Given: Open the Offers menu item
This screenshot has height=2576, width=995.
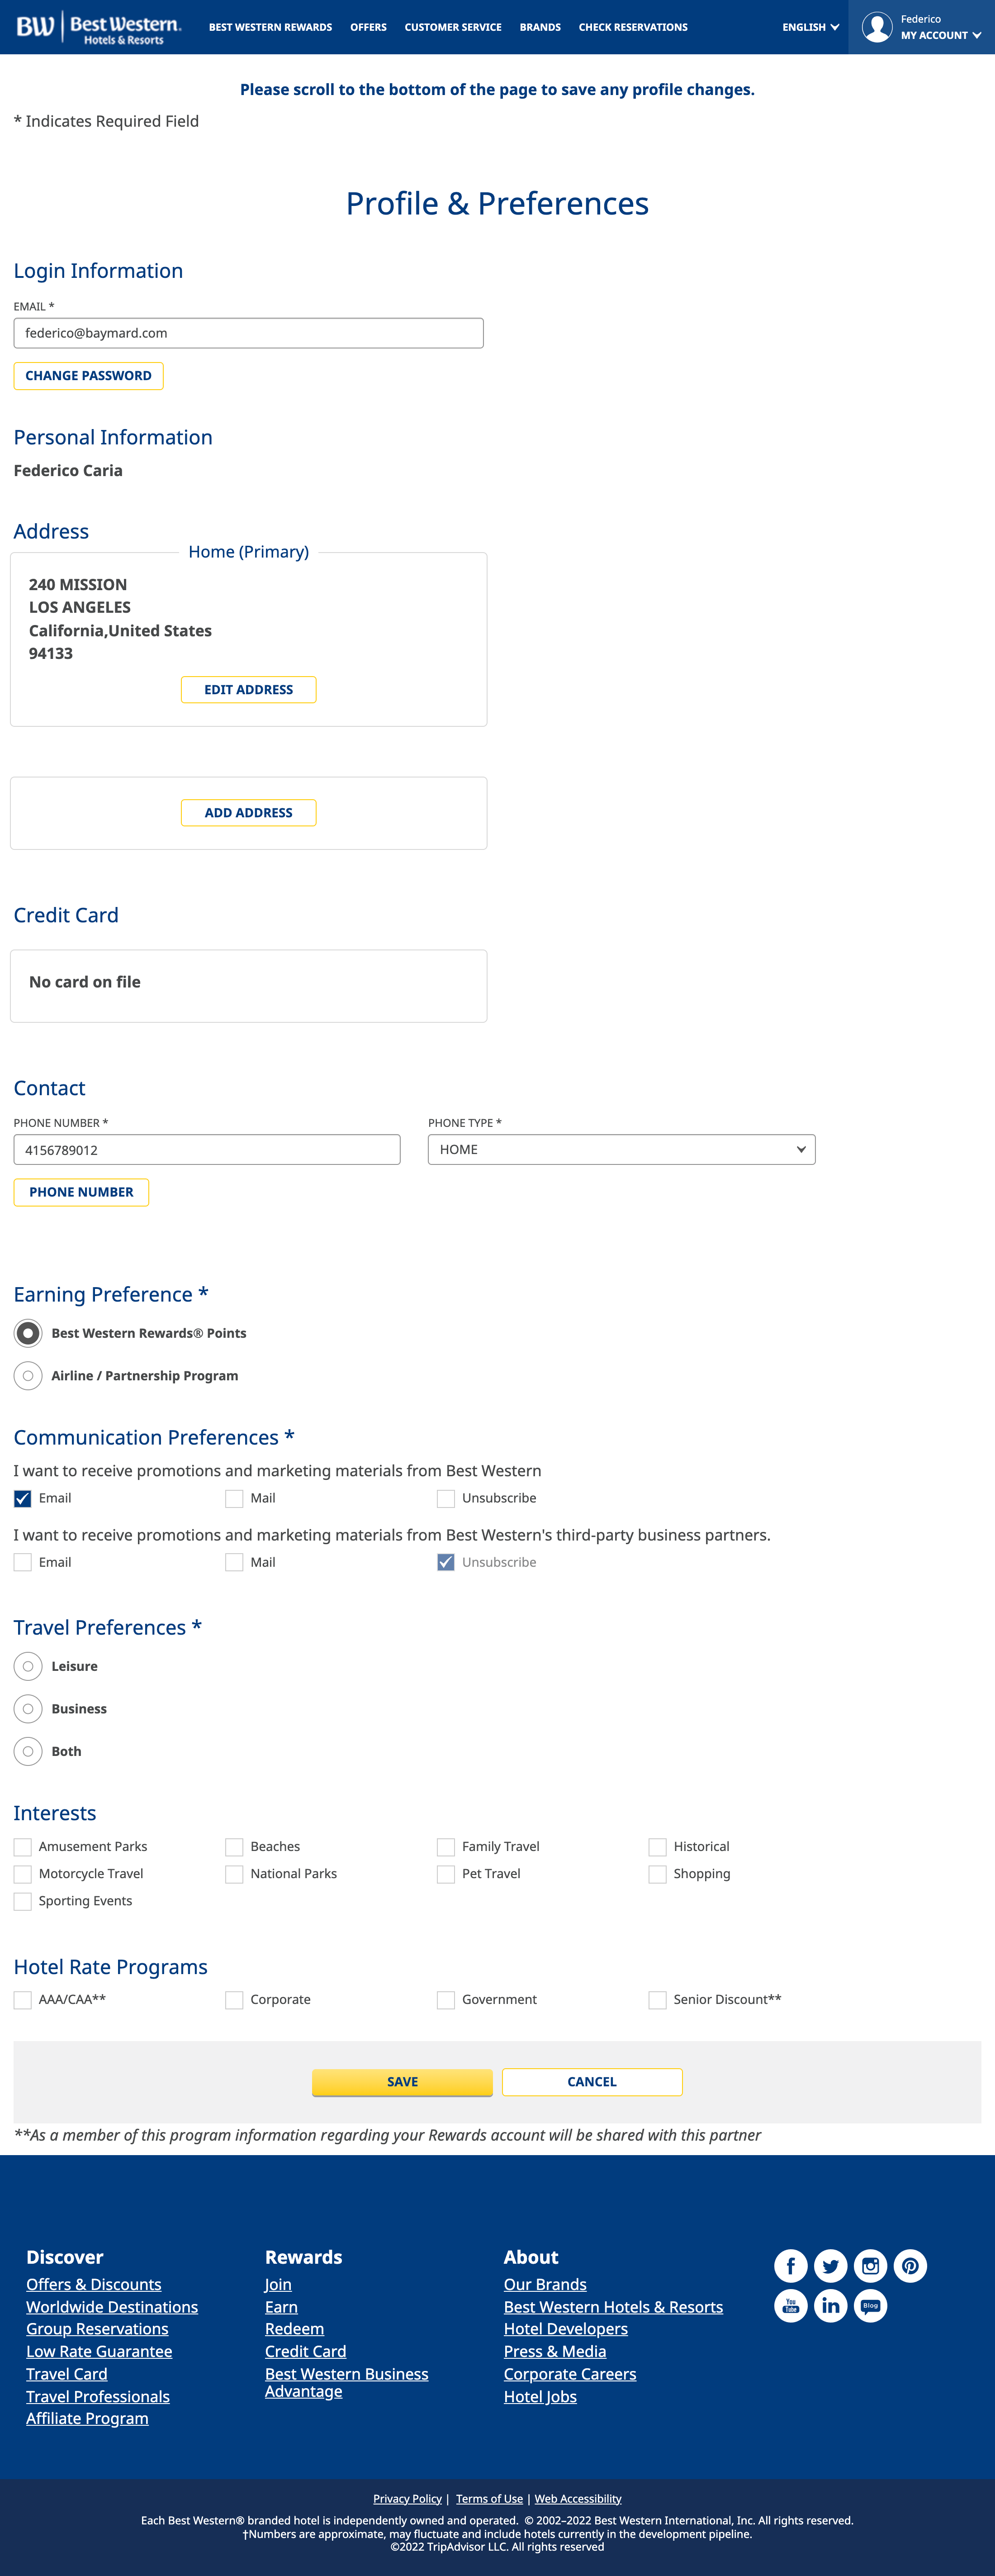Looking at the screenshot, I should click(x=368, y=27).
